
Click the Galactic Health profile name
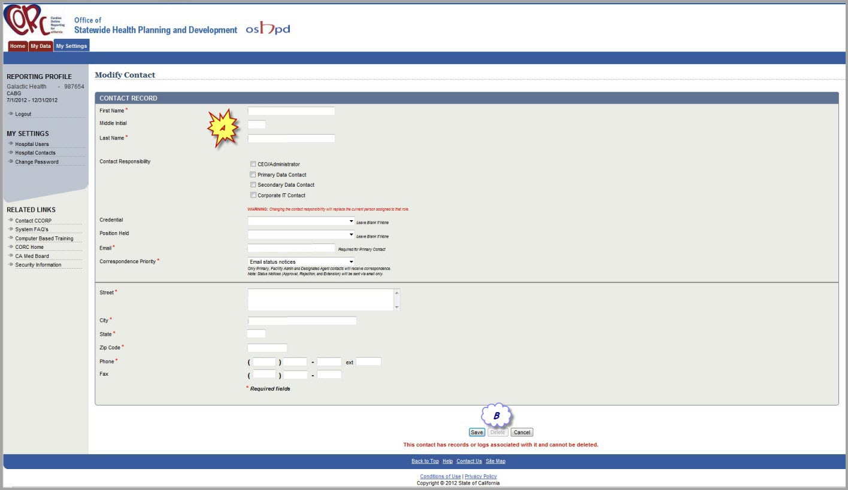click(x=26, y=87)
